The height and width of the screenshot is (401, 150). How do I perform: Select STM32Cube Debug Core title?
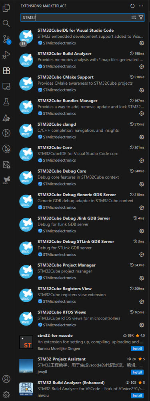(x=62, y=171)
